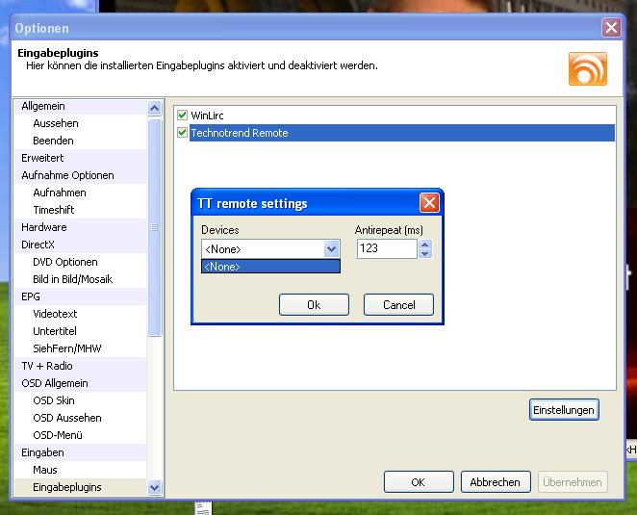
Task: Close the TT remote settings dialog
Action: (x=429, y=202)
